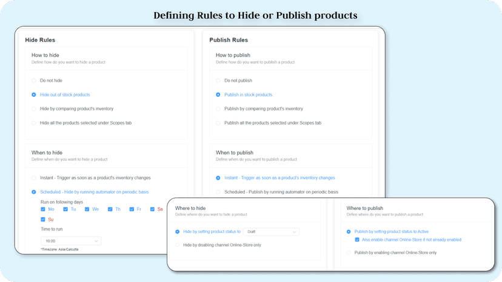Select 'Scheduled - Publish by running automator' option

click(x=218, y=192)
